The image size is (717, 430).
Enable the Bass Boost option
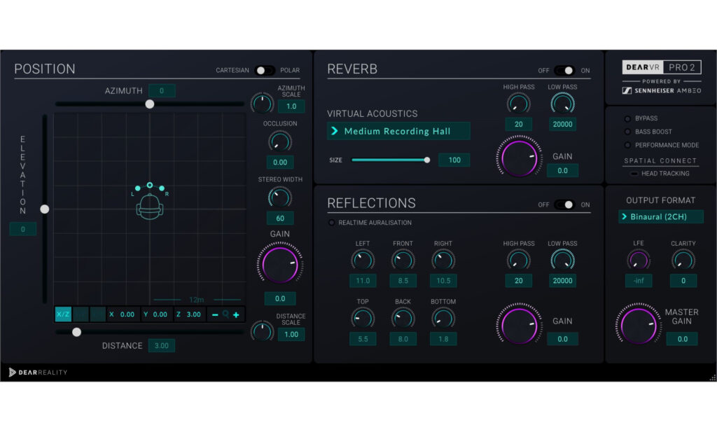627,132
